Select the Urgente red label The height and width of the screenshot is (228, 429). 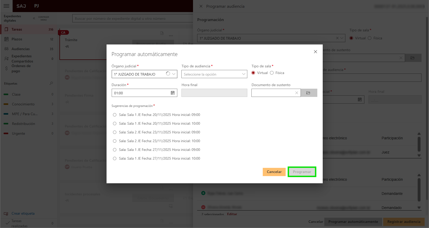pos(19,133)
